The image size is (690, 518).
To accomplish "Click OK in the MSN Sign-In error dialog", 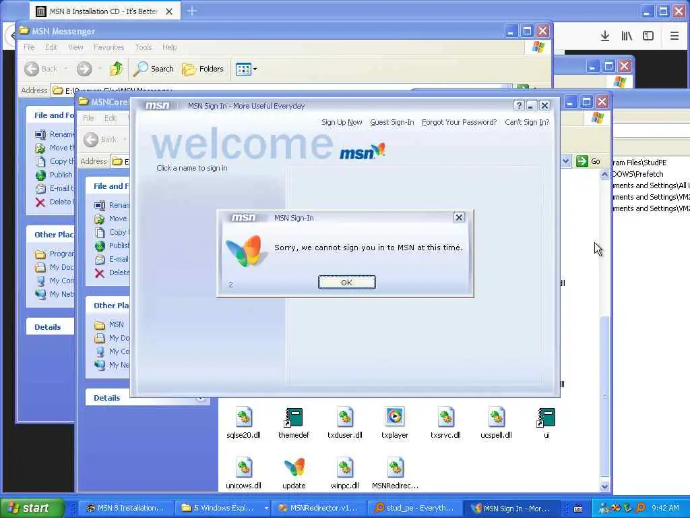I will pos(347,283).
